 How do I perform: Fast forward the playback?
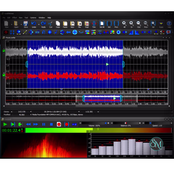click(36, 124)
